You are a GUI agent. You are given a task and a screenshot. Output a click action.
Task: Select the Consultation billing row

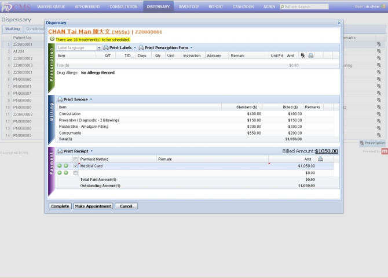pos(195,114)
